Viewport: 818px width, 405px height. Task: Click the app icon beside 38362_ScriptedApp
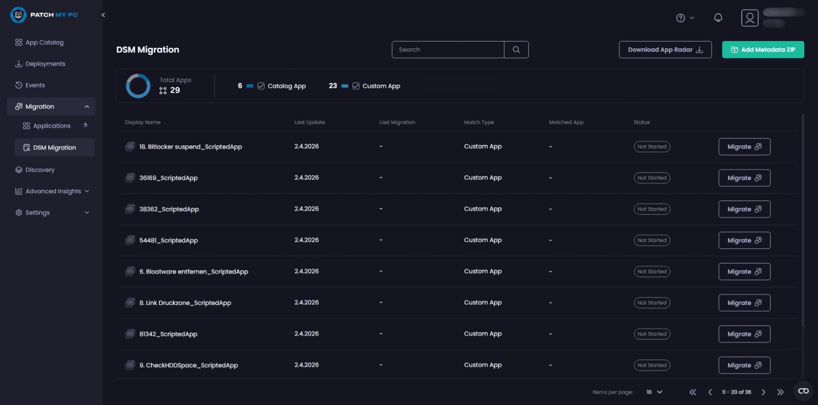[130, 209]
